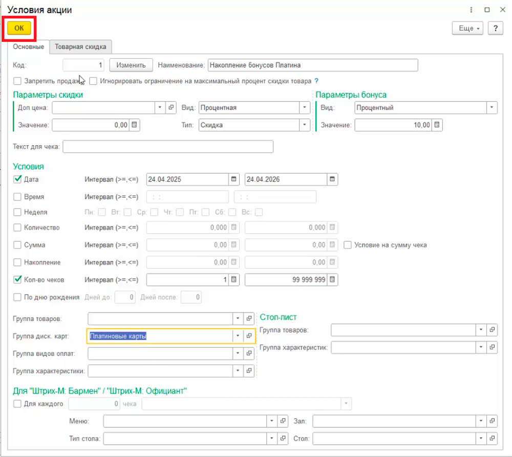The width and height of the screenshot is (512, 457).
Task: Open Группа диск. карт selection form icon
Action: [x=249, y=336]
